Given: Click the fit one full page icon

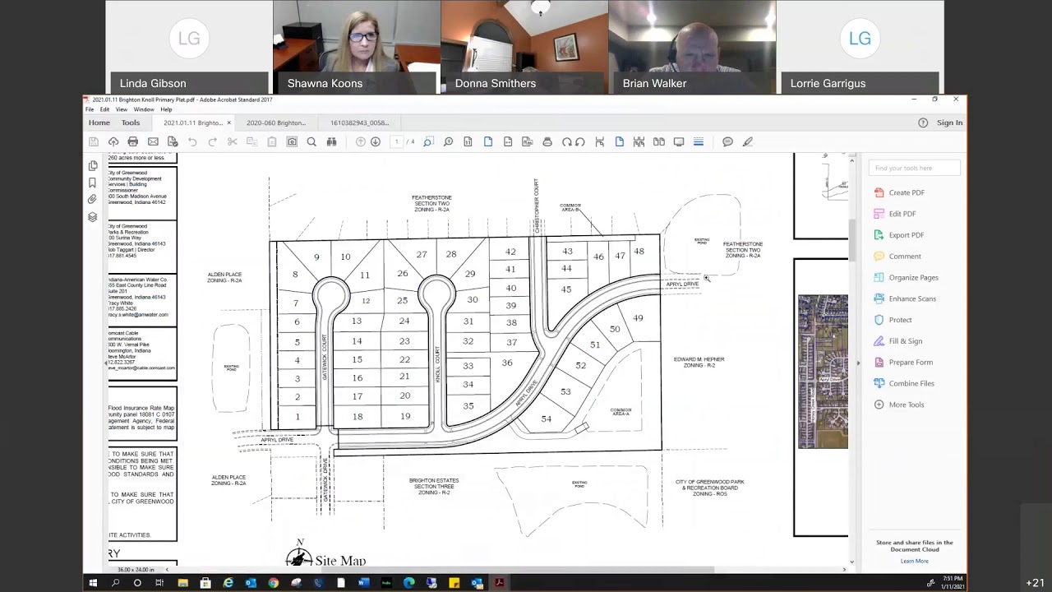Looking at the screenshot, I should click(488, 142).
